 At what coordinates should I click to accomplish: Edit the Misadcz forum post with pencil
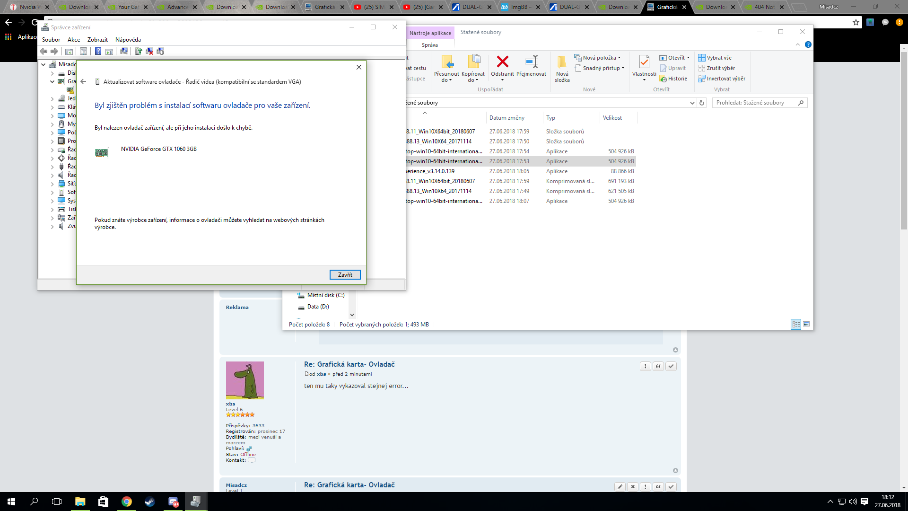620,487
